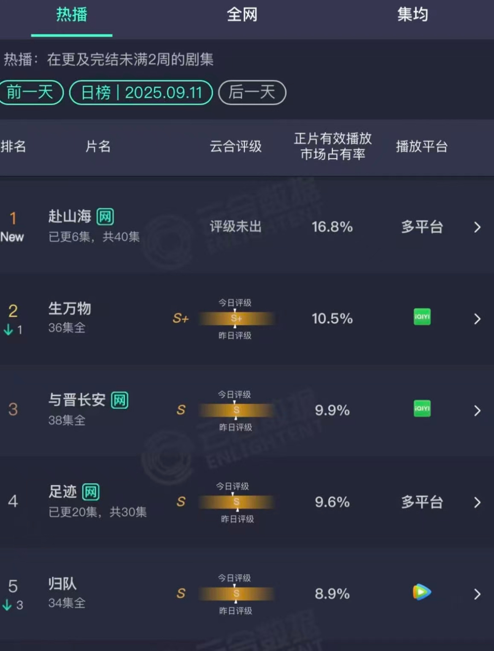Tap the down-arrow rank change icon under 归队 rank
Image resolution: width=494 pixels, height=651 pixels.
(7, 605)
